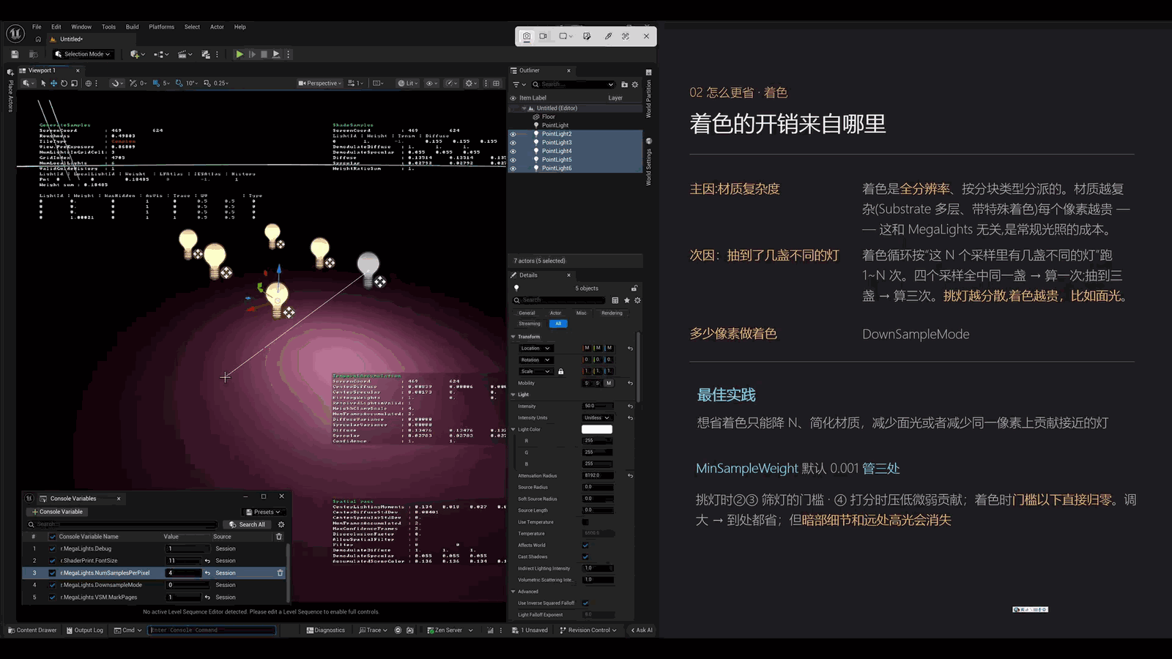Image resolution: width=1172 pixels, height=659 pixels.
Task: Open Browse Content icon beside the save icon
Action: pyautogui.click(x=33, y=54)
